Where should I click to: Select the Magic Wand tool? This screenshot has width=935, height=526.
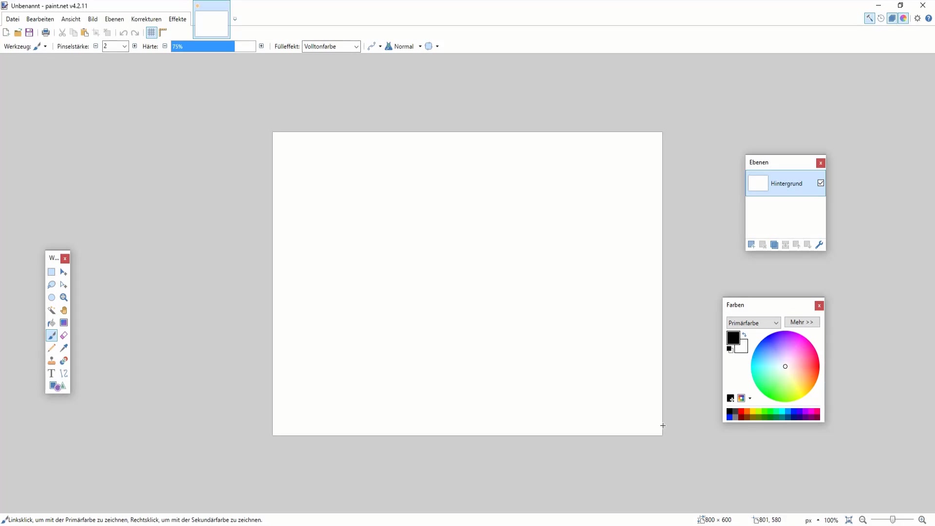tap(52, 310)
